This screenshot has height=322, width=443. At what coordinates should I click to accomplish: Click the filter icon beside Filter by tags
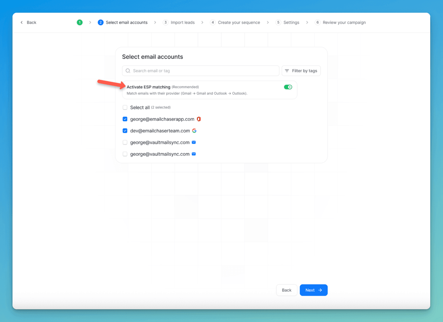click(x=287, y=71)
